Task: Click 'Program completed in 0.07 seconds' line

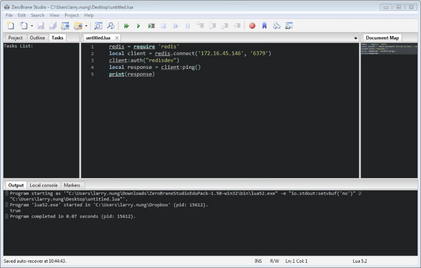Action: click(73, 216)
